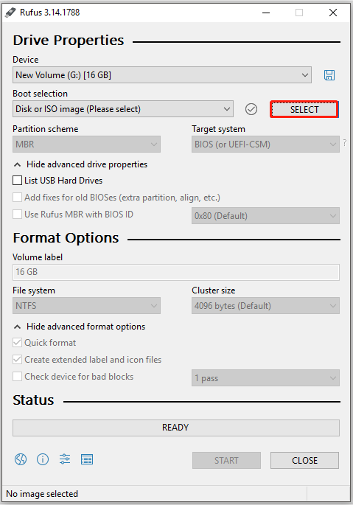Show the About info icon
353x505 pixels.
[x=43, y=459]
